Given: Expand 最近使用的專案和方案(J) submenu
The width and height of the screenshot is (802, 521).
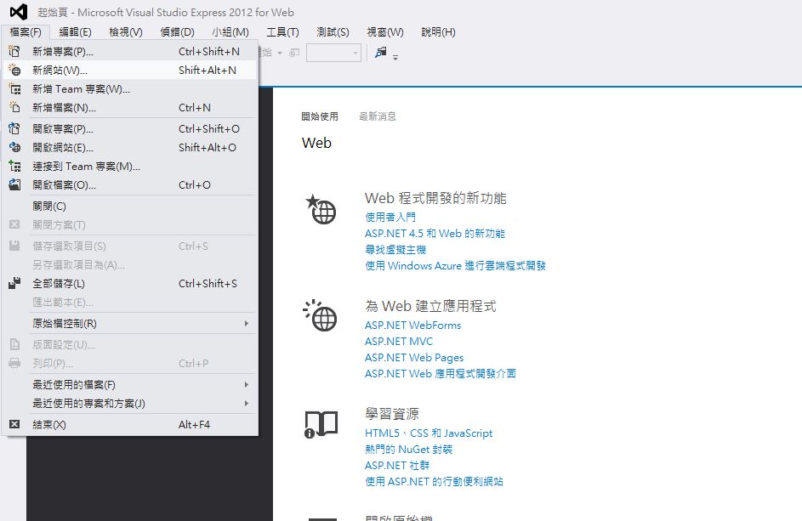Looking at the screenshot, I should pyautogui.click(x=246, y=404).
